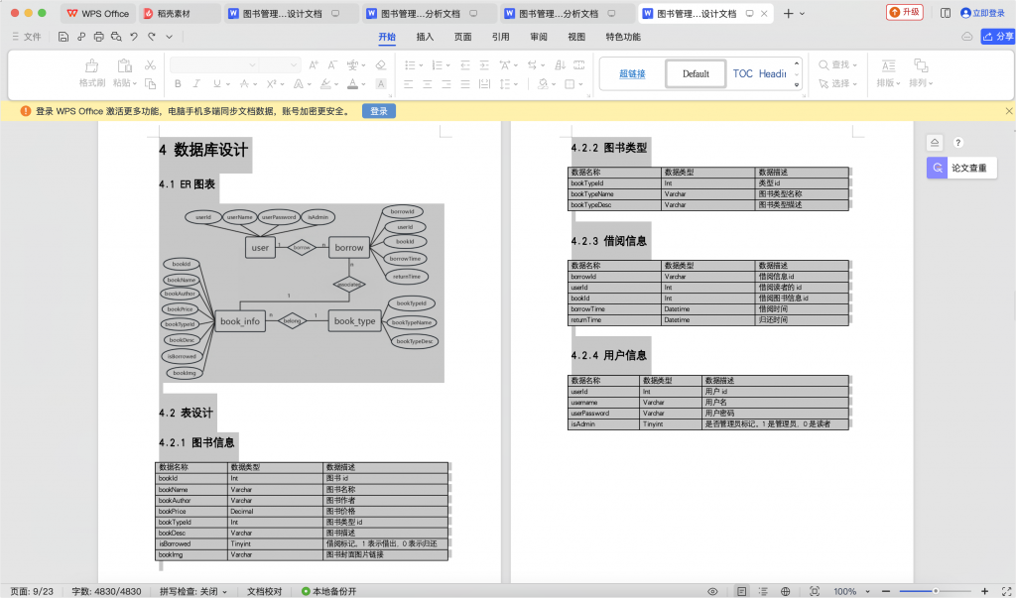This screenshot has height=598, width=1016.
Task: Toggle spell check (拼写检查) setting
Action: (x=192, y=591)
